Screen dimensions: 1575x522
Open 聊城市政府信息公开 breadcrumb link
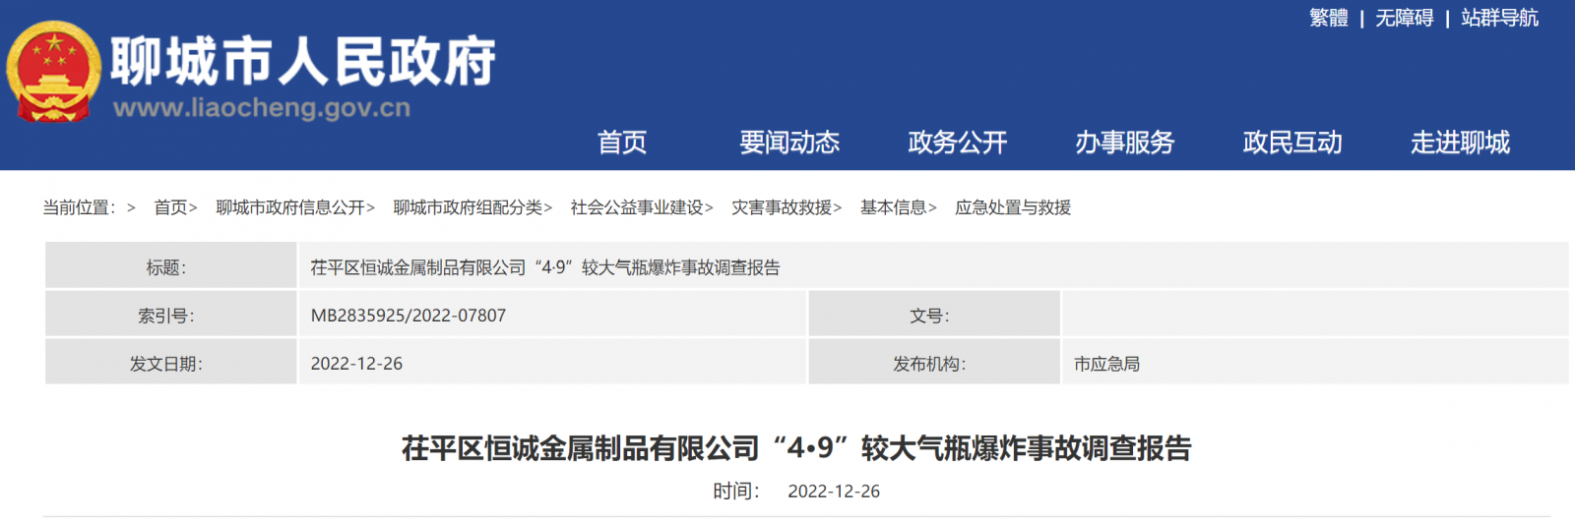pos(290,207)
